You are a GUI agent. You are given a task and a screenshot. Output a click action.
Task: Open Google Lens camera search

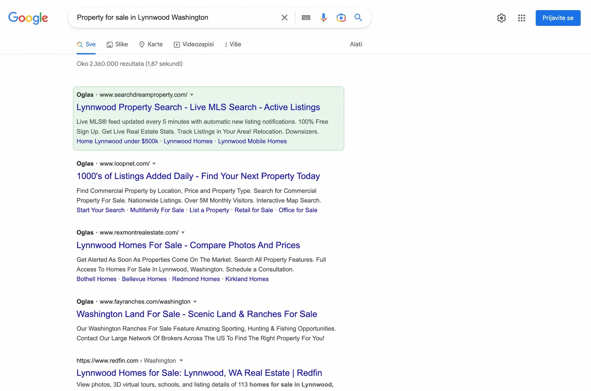click(x=341, y=17)
